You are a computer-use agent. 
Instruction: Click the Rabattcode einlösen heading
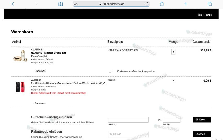(x=46, y=132)
